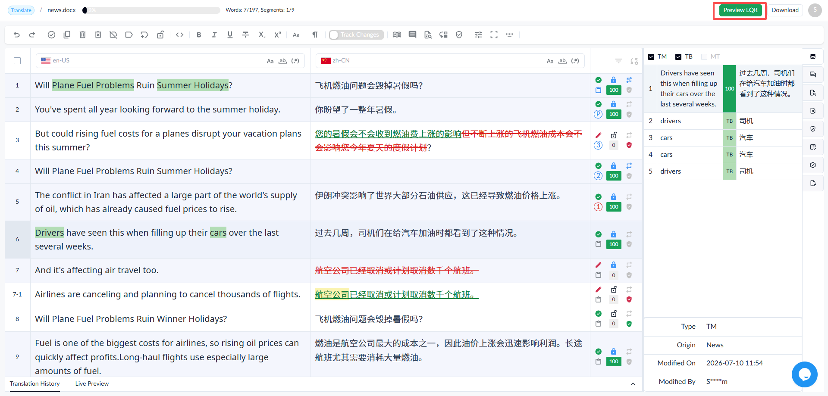Select the TM match result row 1
828x396 pixels.
(x=723, y=89)
